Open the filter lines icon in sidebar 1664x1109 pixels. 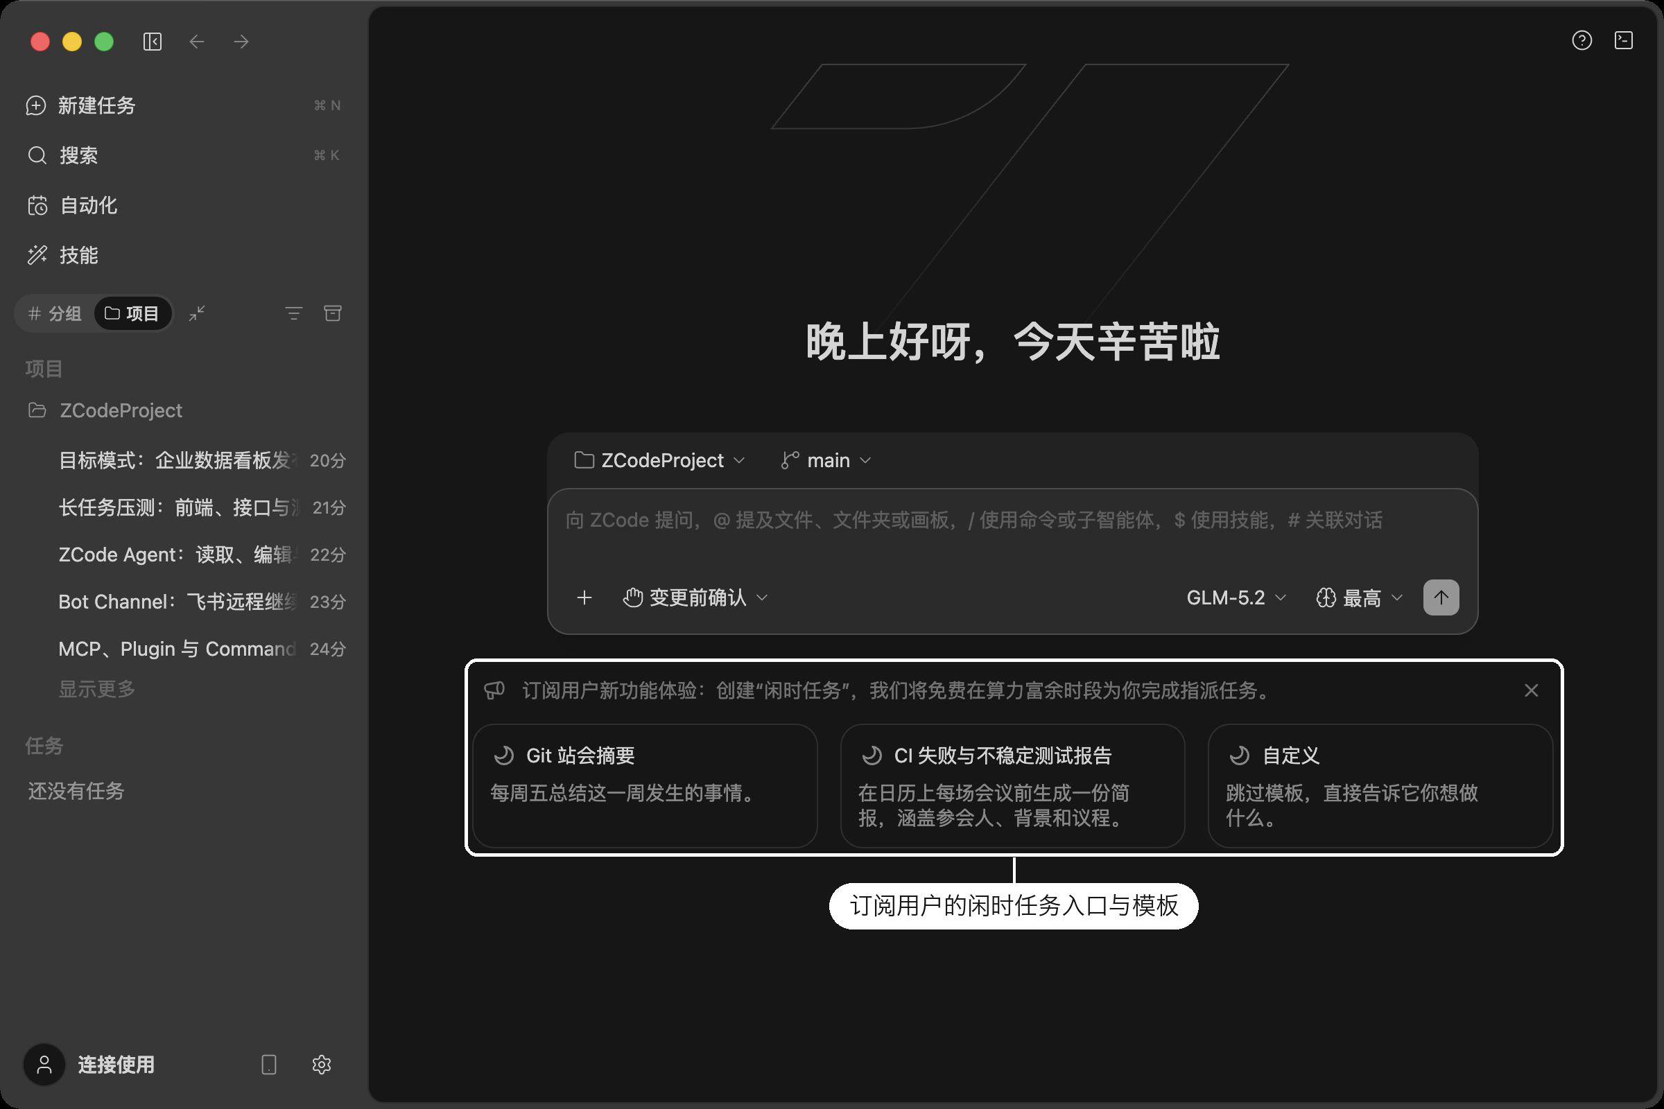pyautogui.click(x=293, y=313)
